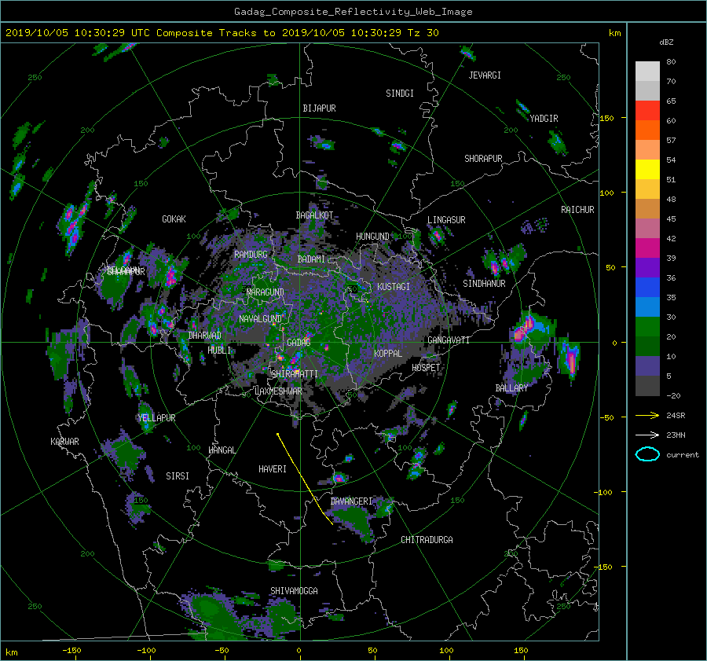This screenshot has width=707, height=661.
Task: Select the red 65 dBZ color swatch
Action: pos(647,110)
